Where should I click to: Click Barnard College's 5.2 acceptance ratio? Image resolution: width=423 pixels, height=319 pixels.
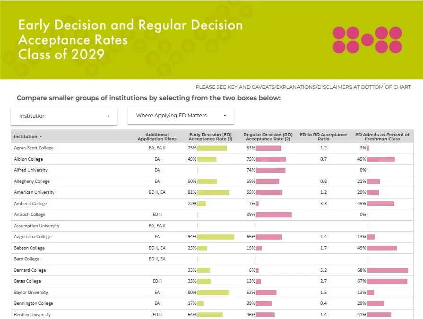click(x=323, y=270)
